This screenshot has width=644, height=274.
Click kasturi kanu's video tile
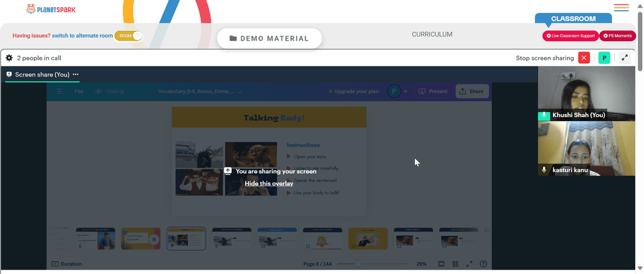point(586,149)
